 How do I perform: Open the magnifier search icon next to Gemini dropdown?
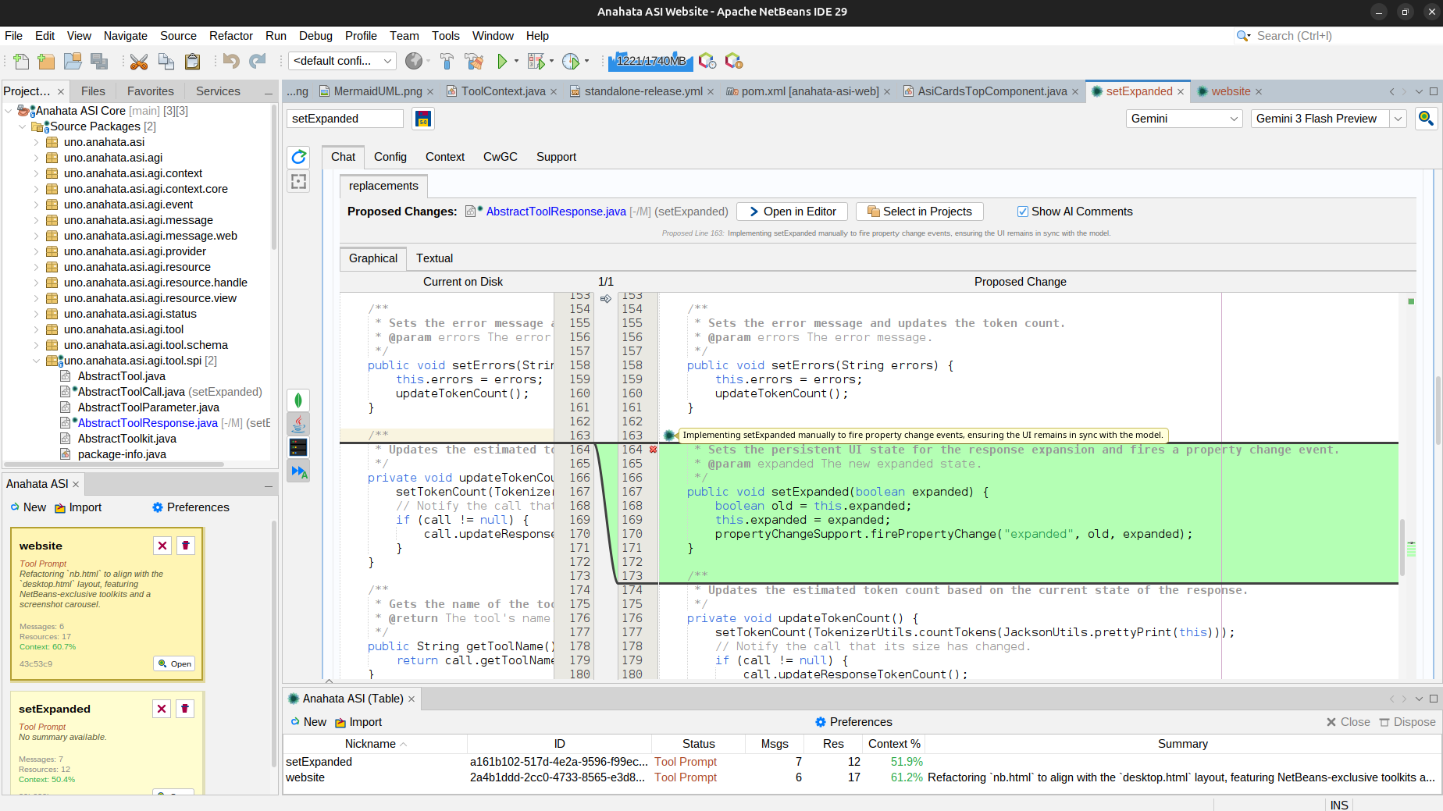[x=1426, y=119]
